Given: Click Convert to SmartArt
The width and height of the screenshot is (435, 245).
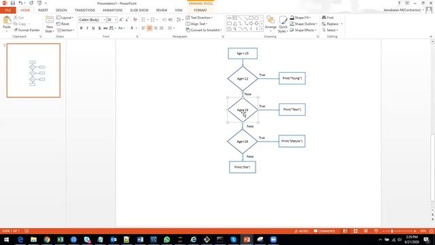Looking at the screenshot, I should pos(204,30).
